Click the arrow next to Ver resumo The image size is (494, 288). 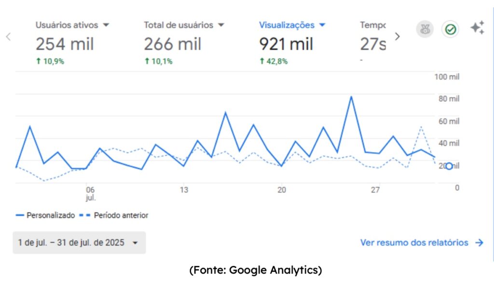point(479,243)
